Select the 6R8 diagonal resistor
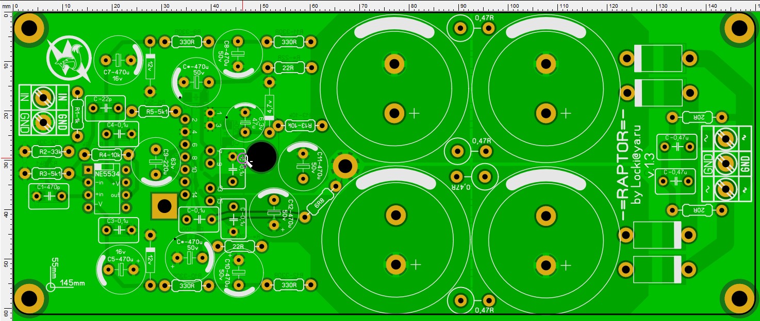The width and height of the screenshot is (760, 321). tap(320, 202)
